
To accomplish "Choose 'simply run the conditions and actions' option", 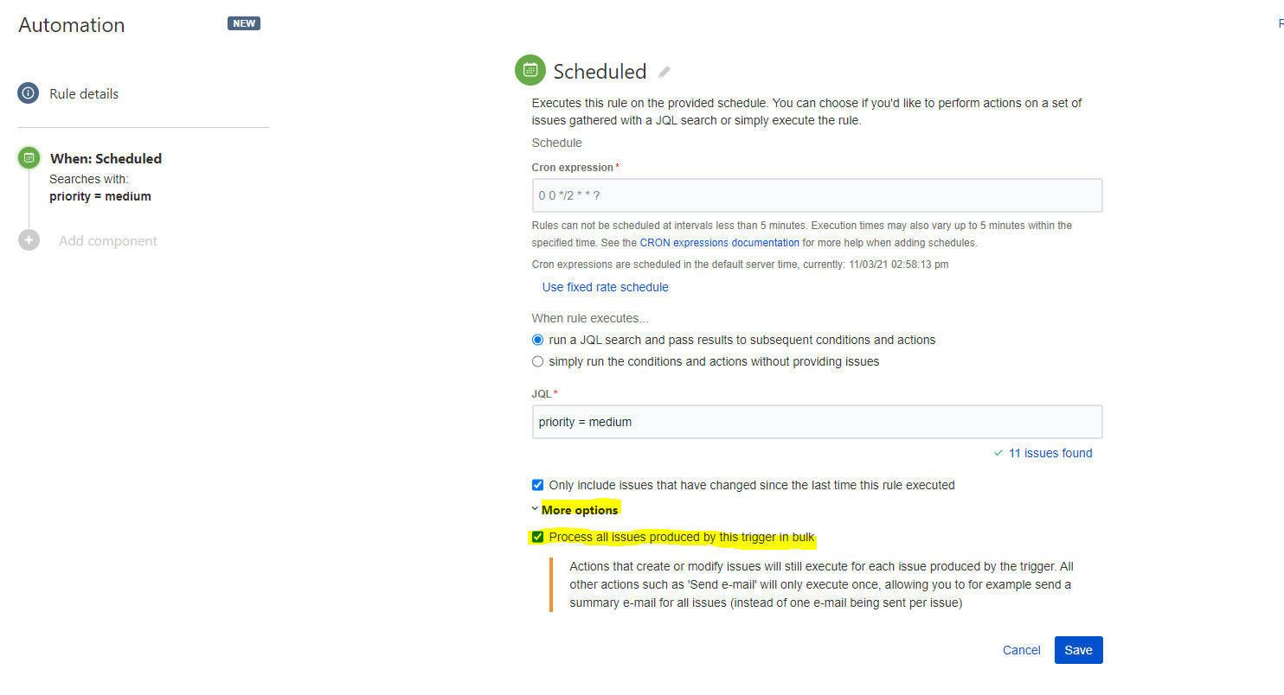I will click(537, 360).
